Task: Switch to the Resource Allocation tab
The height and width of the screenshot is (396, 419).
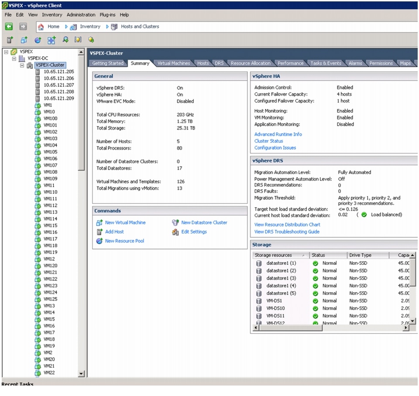Action: pyautogui.click(x=250, y=63)
